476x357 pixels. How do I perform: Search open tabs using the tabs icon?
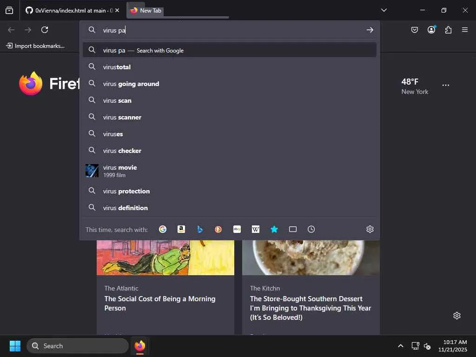(x=293, y=229)
